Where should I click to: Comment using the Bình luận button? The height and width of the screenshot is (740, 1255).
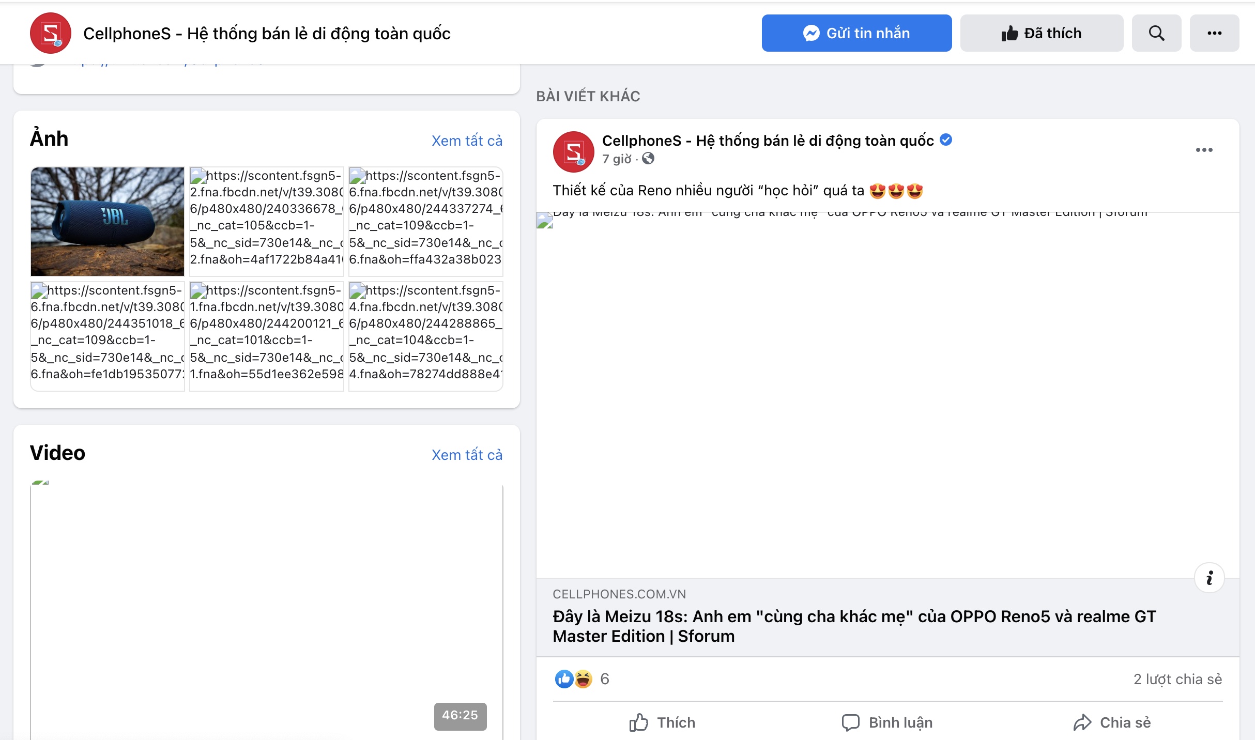[x=887, y=722]
